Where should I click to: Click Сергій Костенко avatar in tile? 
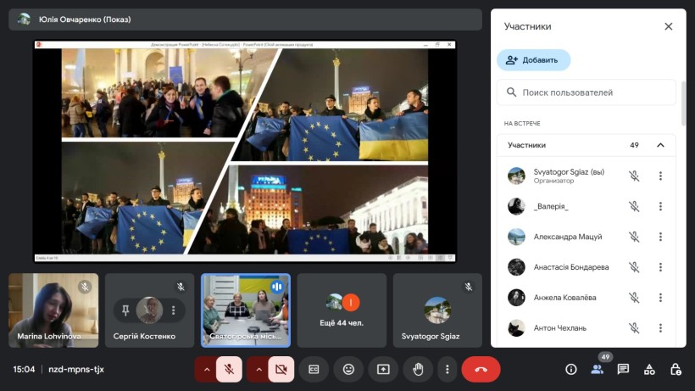[x=149, y=310]
